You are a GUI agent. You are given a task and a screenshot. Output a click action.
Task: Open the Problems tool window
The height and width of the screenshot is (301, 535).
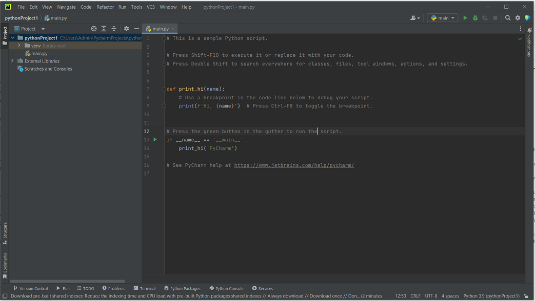tap(114, 288)
